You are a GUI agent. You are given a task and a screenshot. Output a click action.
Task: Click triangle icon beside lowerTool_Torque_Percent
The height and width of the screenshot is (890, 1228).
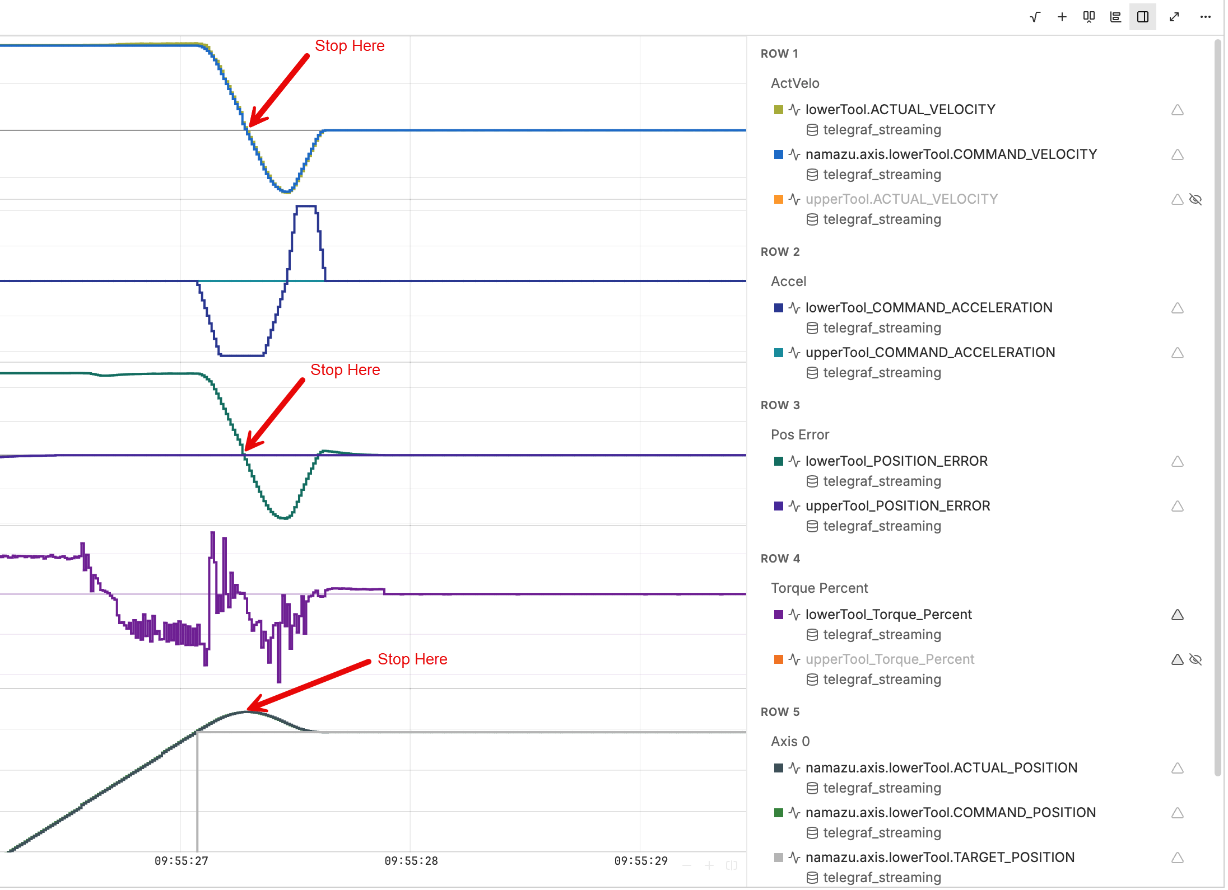[1177, 615]
